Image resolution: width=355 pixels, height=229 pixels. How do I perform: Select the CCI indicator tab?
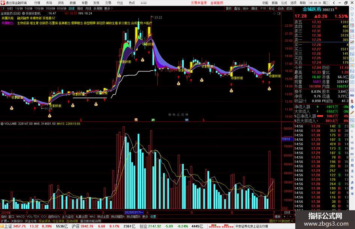click(44, 217)
